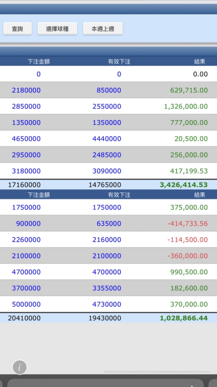The width and height of the screenshot is (217, 387).
Task: Tap the gray info icon
Action: (x=19, y=367)
